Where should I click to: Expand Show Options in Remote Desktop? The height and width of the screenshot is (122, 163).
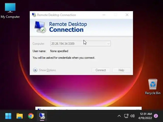tap(44, 70)
